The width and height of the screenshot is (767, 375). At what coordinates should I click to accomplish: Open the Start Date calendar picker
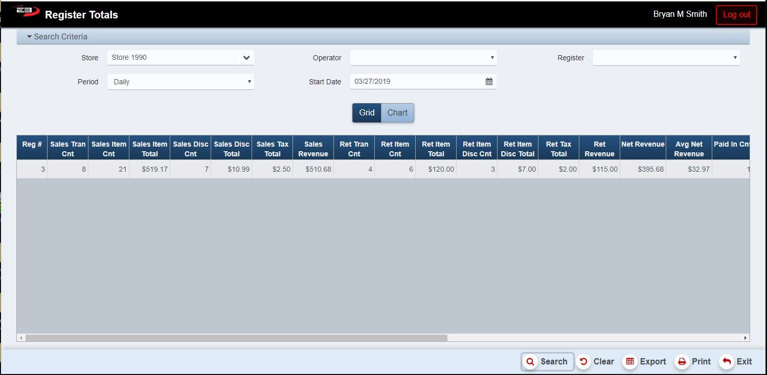pyautogui.click(x=489, y=82)
